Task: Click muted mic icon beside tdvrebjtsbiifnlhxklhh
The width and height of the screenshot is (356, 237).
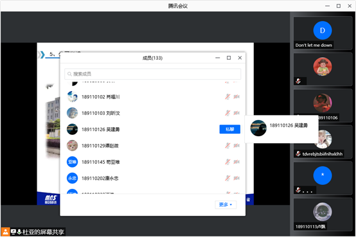Action: click(298, 154)
